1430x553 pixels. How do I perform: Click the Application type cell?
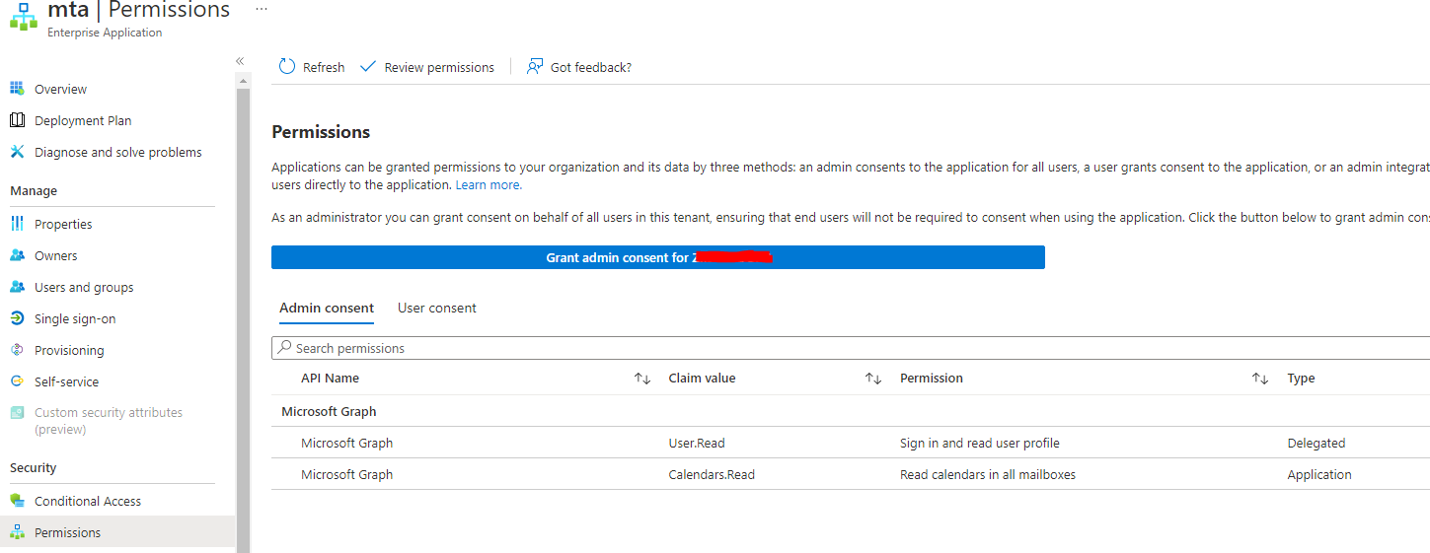point(1319,474)
